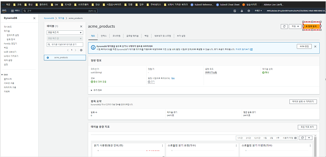
Task: Open the 백준 bookmark folder
Action: click(6, 5)
